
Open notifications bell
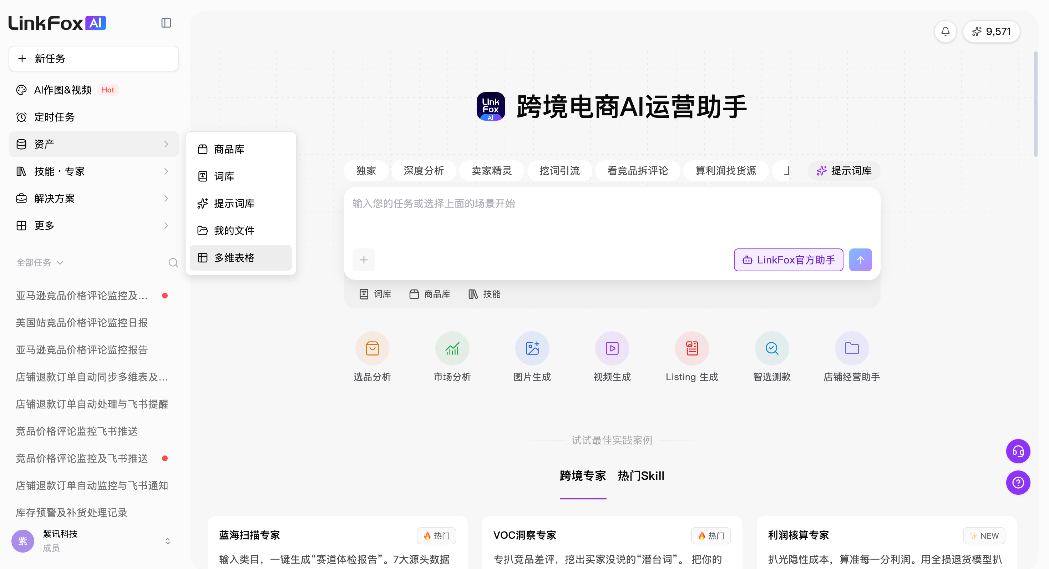coord(945,31)
